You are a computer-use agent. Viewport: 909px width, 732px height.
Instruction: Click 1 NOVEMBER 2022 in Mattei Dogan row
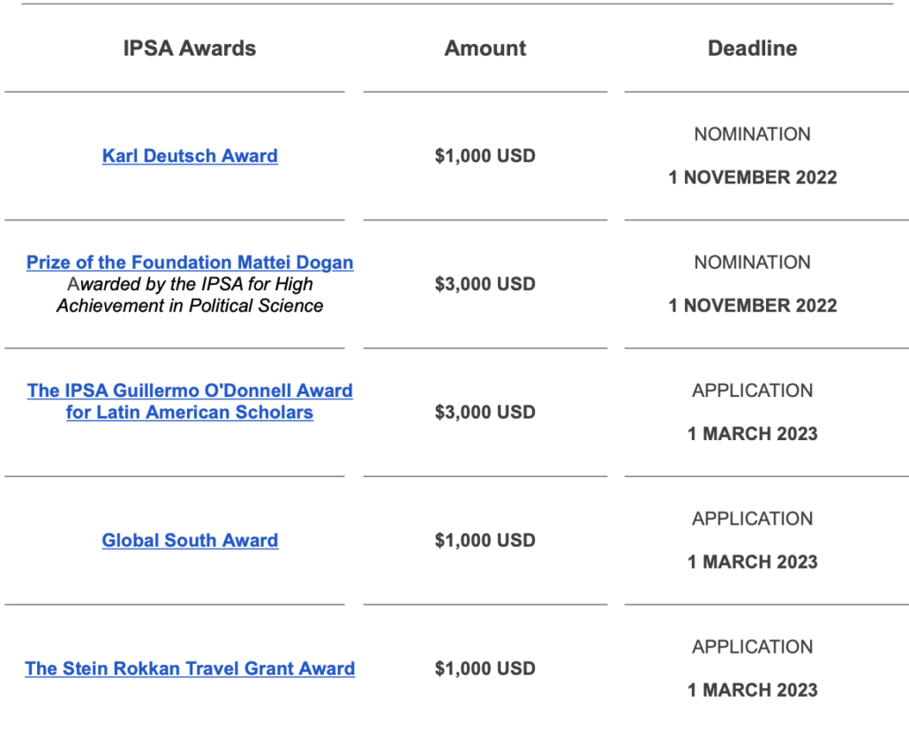coord(753,305)
